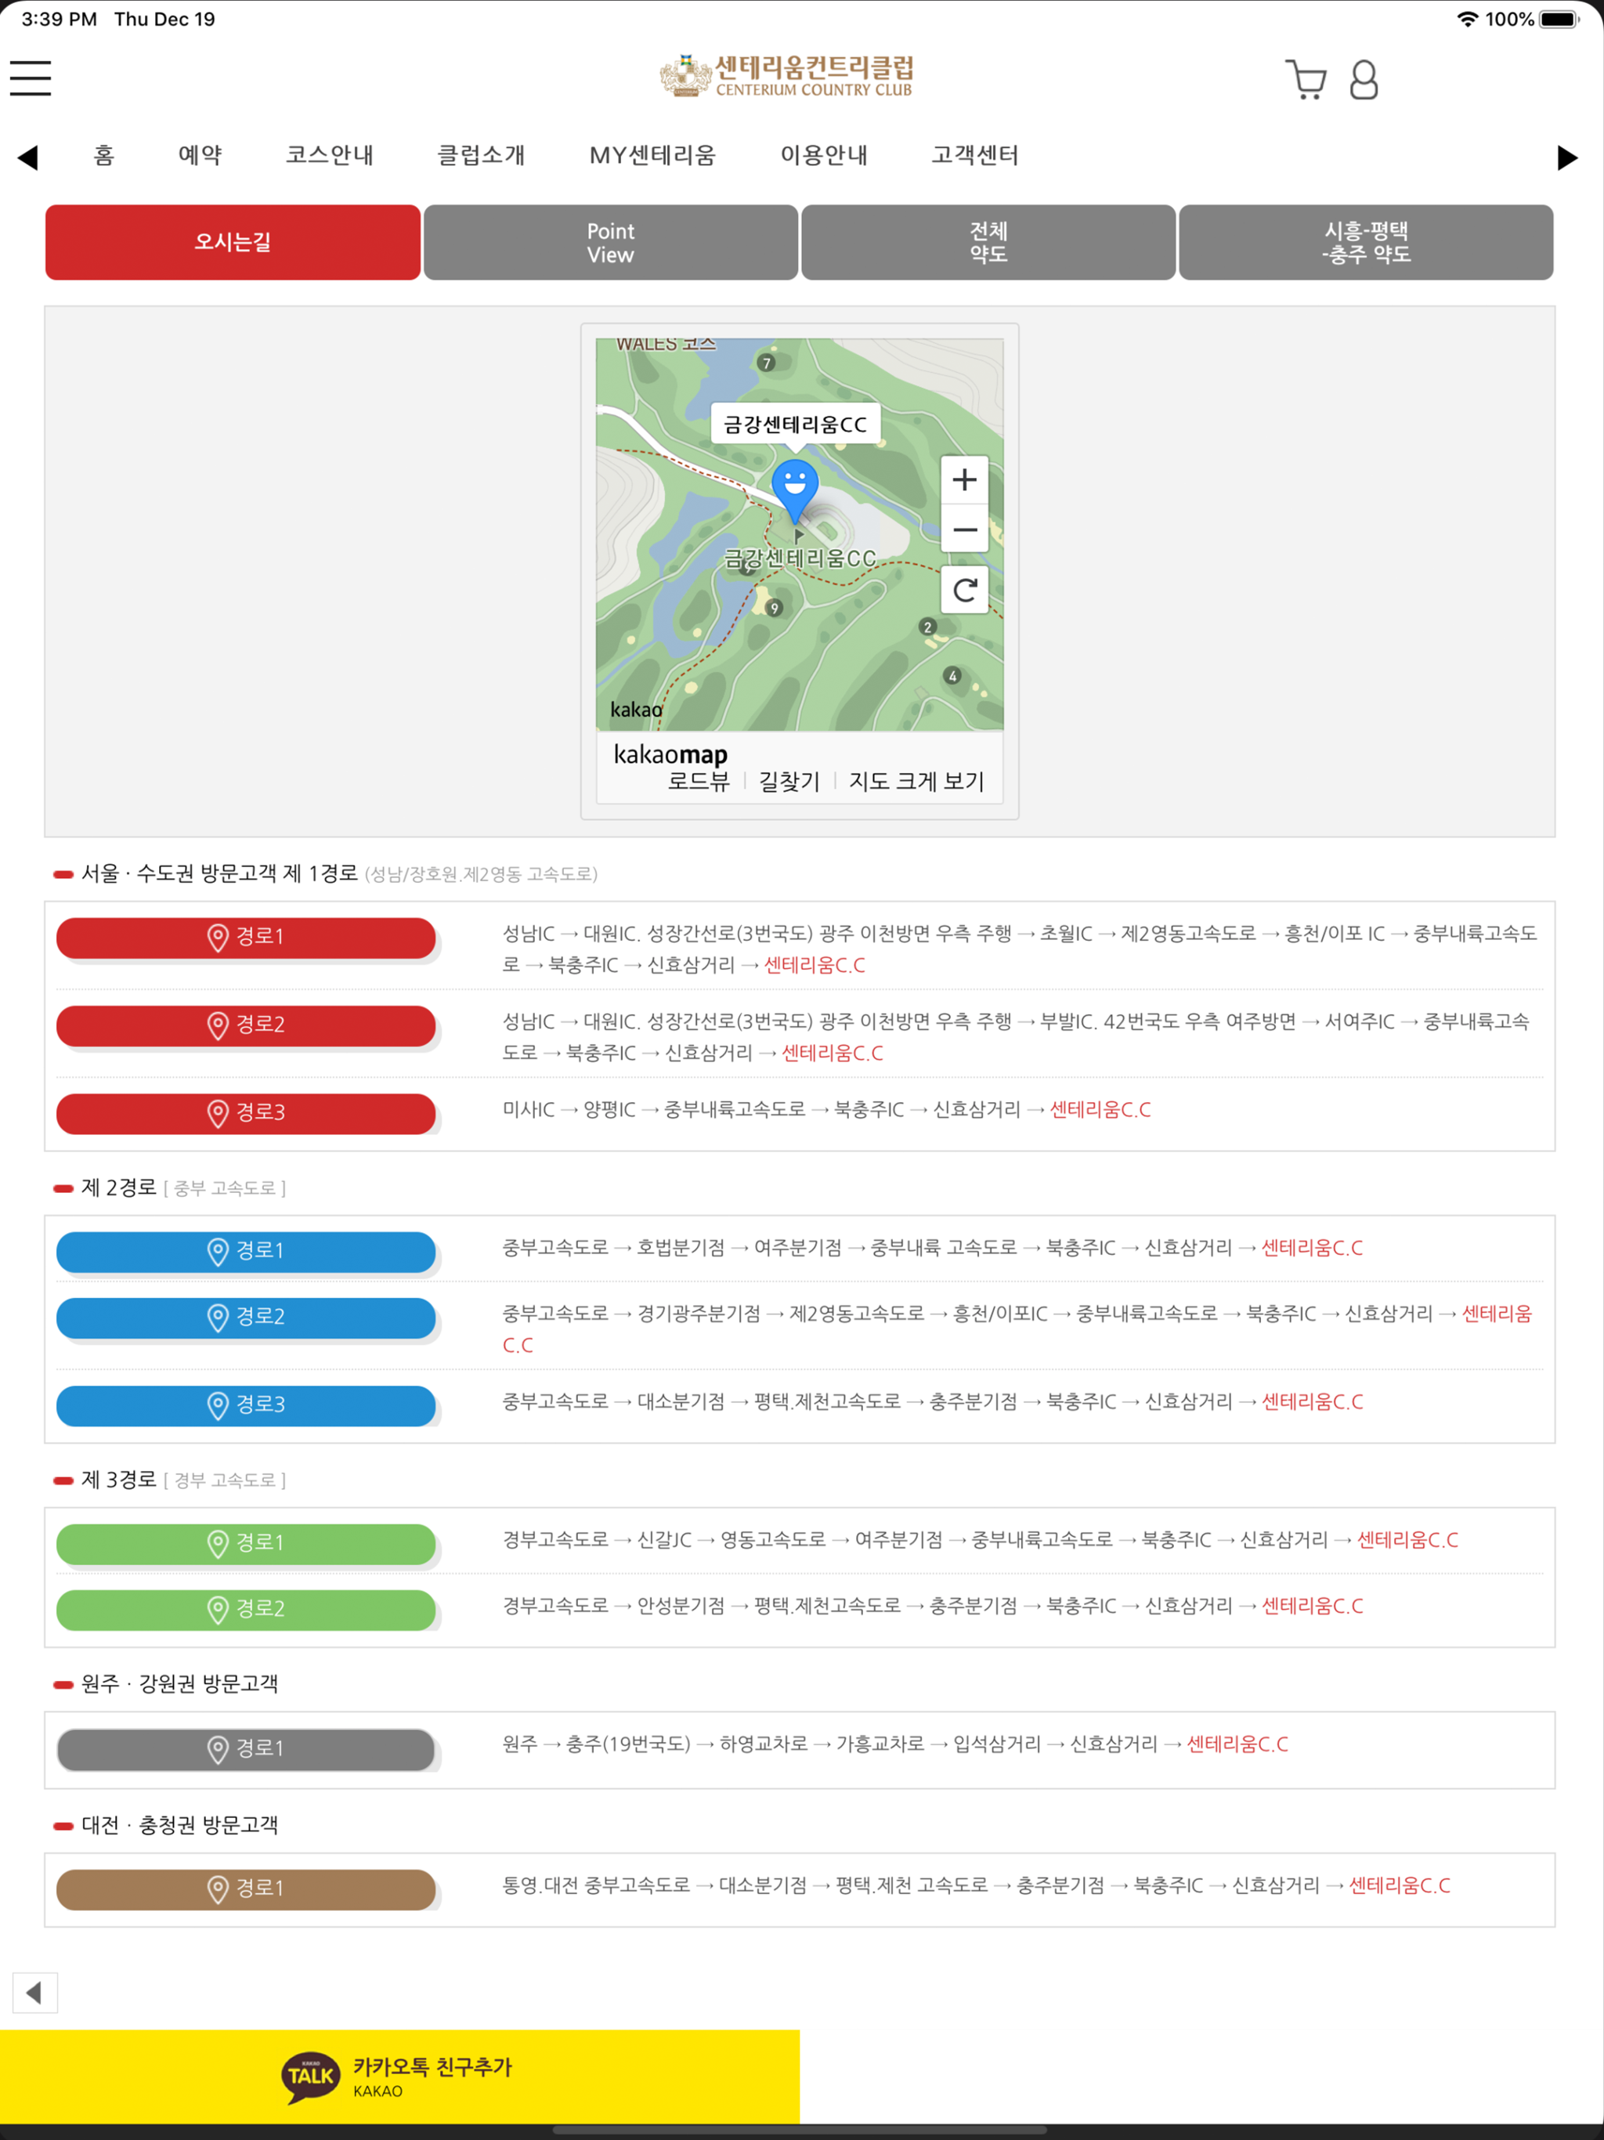
Task: Switch to the Point View tab
Action: click(610, 243)
